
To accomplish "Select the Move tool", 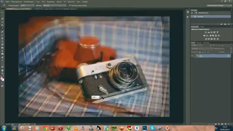I will tap(2, 13).
